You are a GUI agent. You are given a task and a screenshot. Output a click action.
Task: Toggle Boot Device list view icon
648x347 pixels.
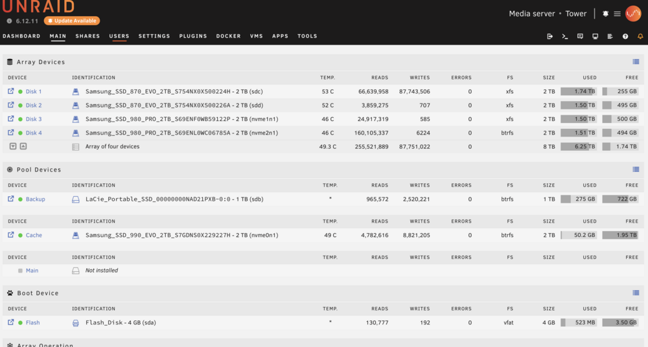636,293
